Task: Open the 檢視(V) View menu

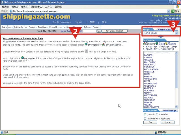Action: [x=25, y=7]
